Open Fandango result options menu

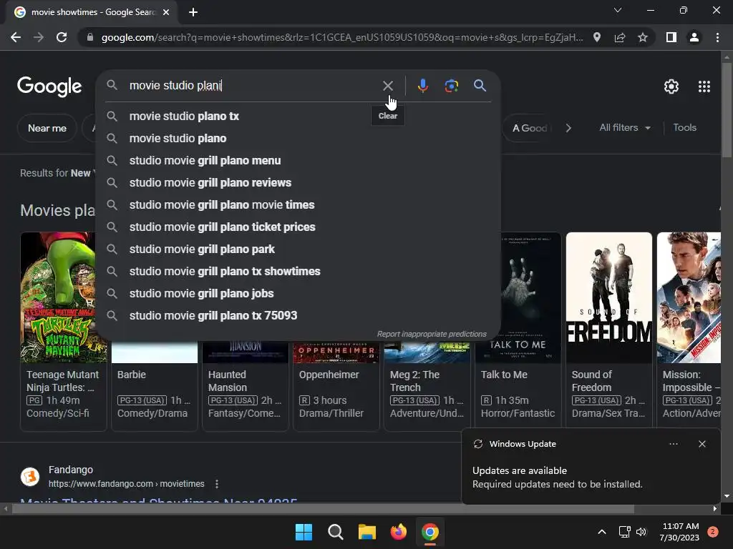coord(216,484)
